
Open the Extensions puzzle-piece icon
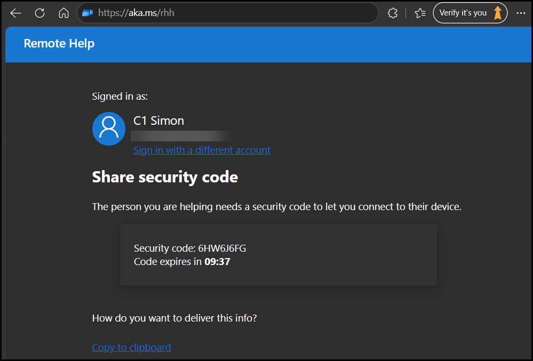[393, 13]
